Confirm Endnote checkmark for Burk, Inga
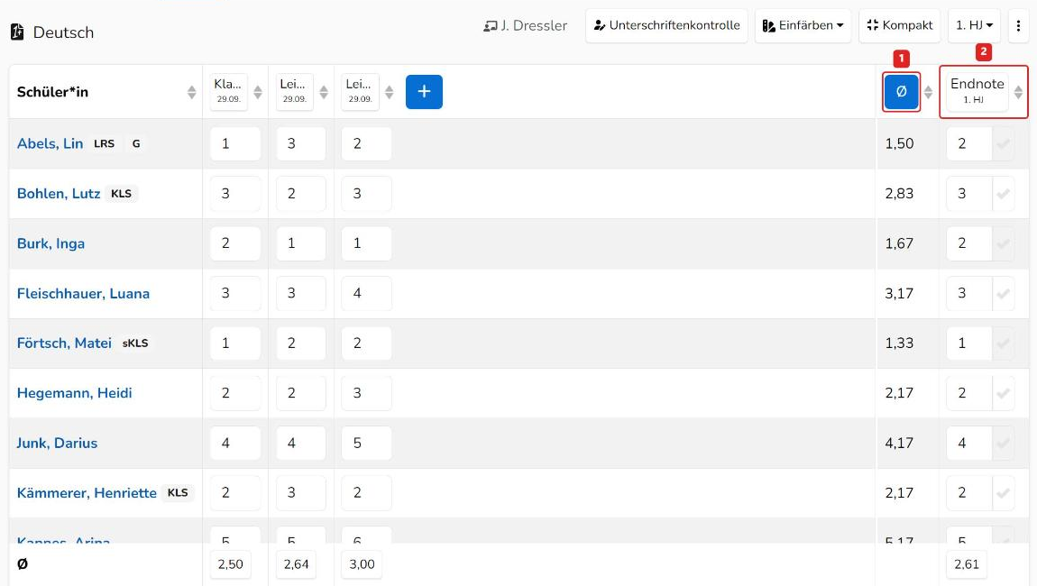 [1004, 243]
